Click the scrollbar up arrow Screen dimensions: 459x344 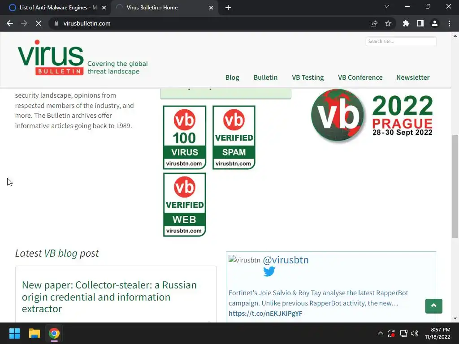click(455, 36)
